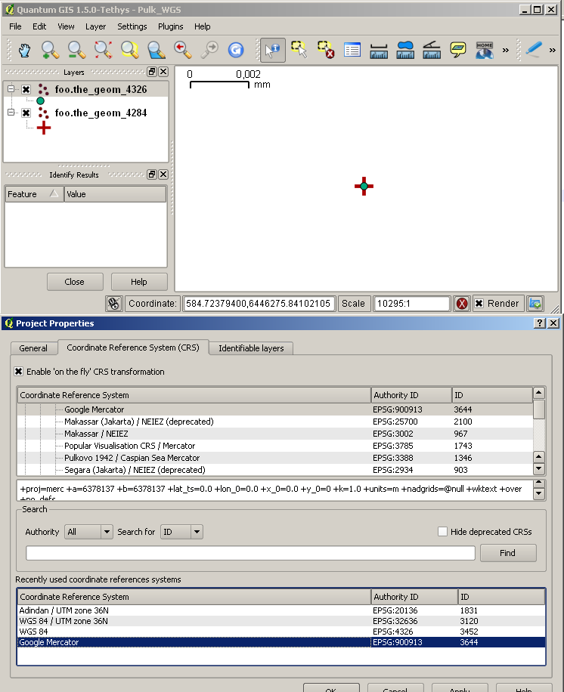
Task: Click Close in Identify Results panel
Action: tap(75, 282)
